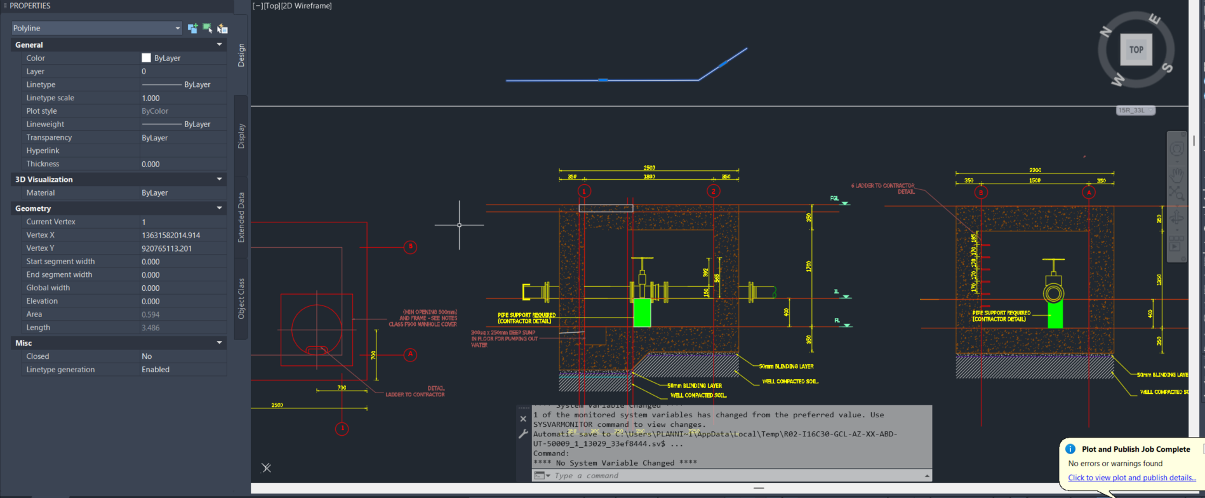Collapse the Geometry properties section
This screenshot has height=498, width=1205.
click(220, 208)
